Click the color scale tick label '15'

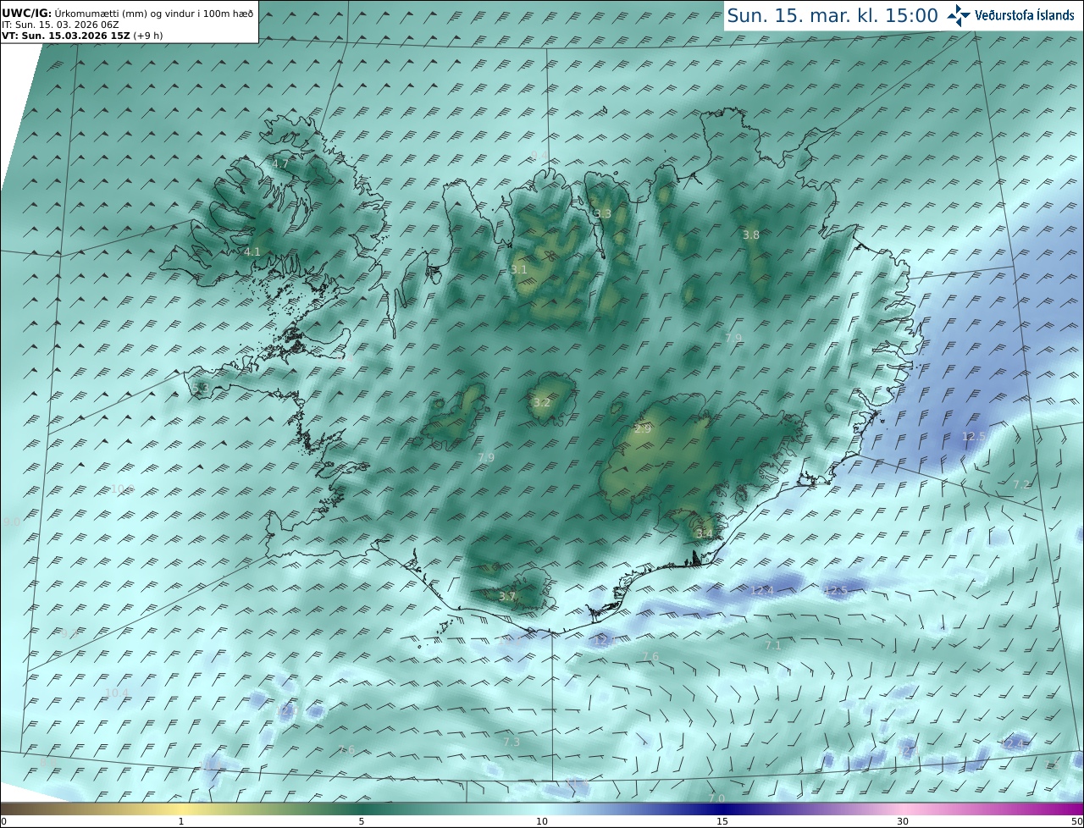[722, 821]
